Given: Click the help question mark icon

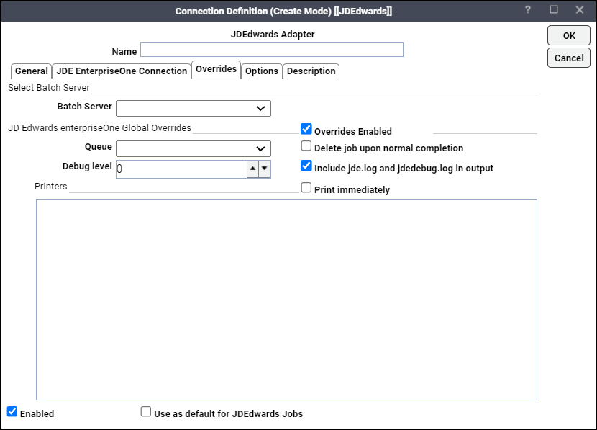Looking at the screenshot, I should 528,10.
